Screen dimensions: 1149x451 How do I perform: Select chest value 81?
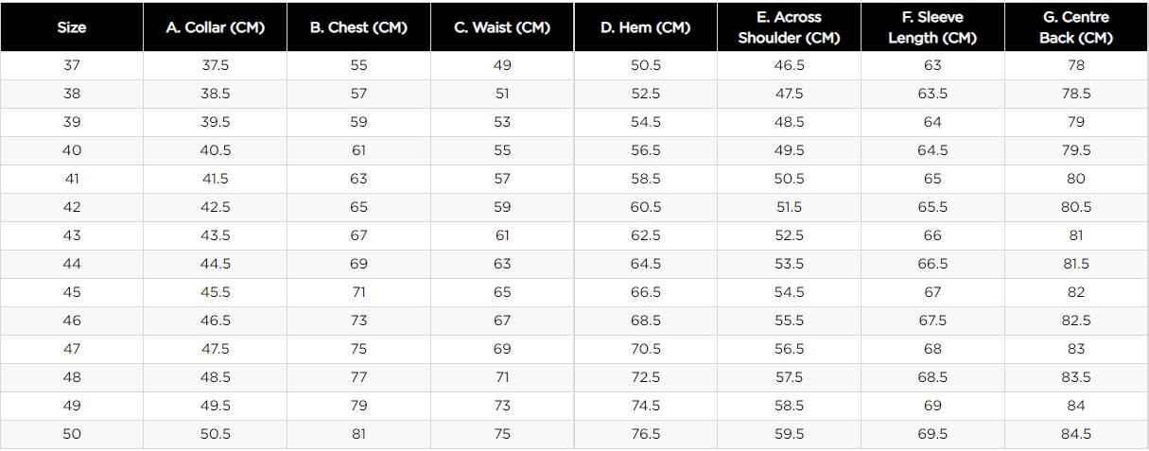(x=358, y=434)
